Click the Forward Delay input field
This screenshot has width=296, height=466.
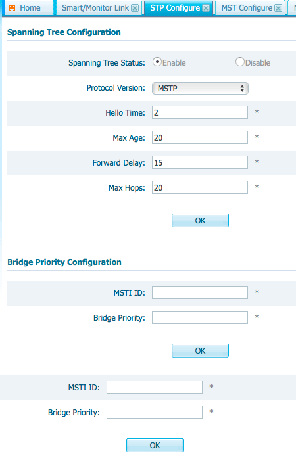tap(200, 162)
